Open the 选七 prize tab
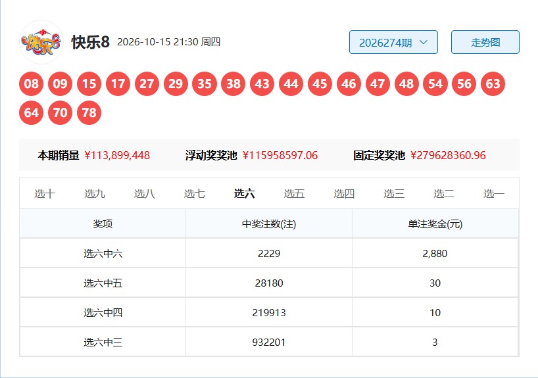The image size is (538, 378). click(194, 194)
